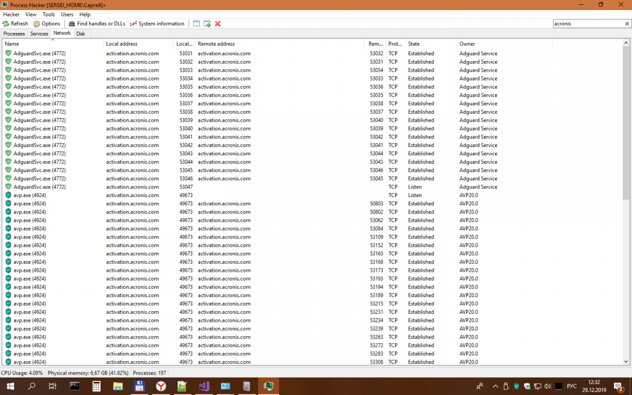The width and height of the screenshot is (632, 395).
Task: Click Listen state in local port 53047 row
Action: tap(415, 187)
